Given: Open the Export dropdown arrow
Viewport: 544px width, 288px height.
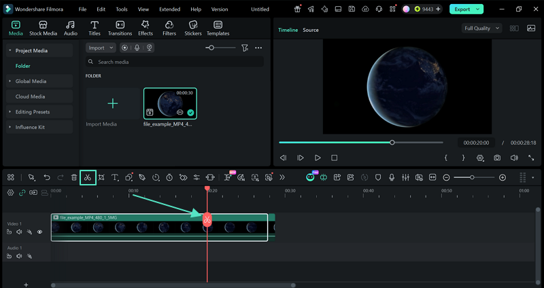Looking at the screenshot, I should pos(478,10).
